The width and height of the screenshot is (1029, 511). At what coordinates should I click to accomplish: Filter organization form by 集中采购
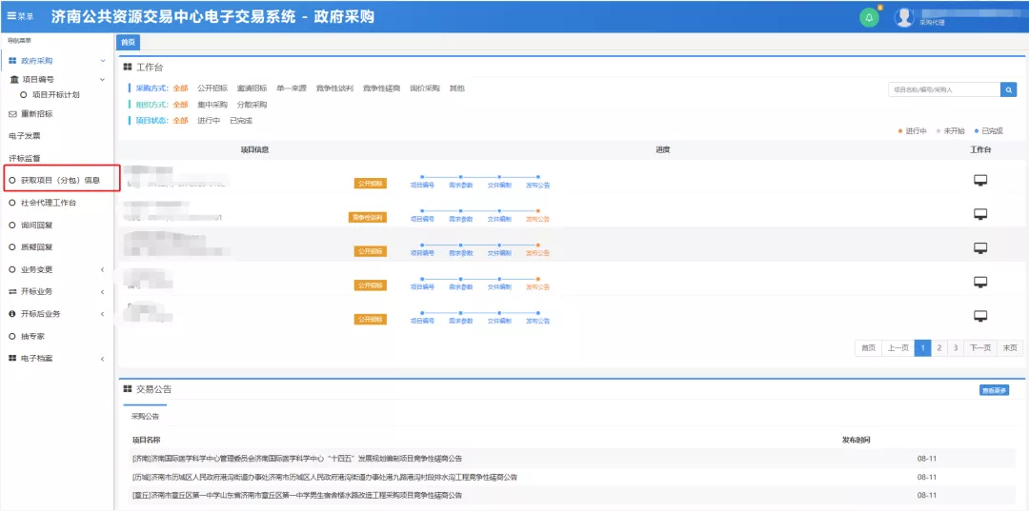[212, 105]
